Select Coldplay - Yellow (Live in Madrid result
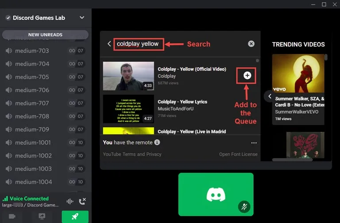This screenshot has width=340, height=223. (x=192, y=131)
